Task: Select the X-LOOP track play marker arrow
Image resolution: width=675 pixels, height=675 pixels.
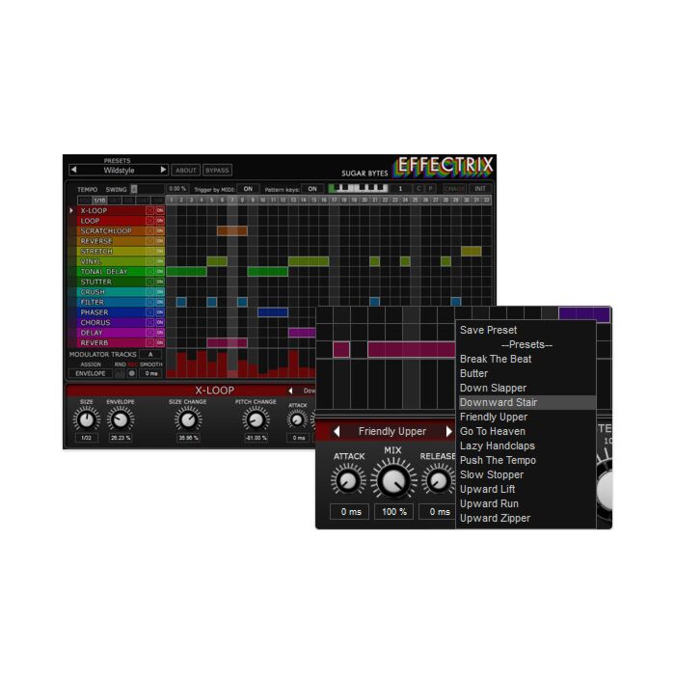Action: 71,210
